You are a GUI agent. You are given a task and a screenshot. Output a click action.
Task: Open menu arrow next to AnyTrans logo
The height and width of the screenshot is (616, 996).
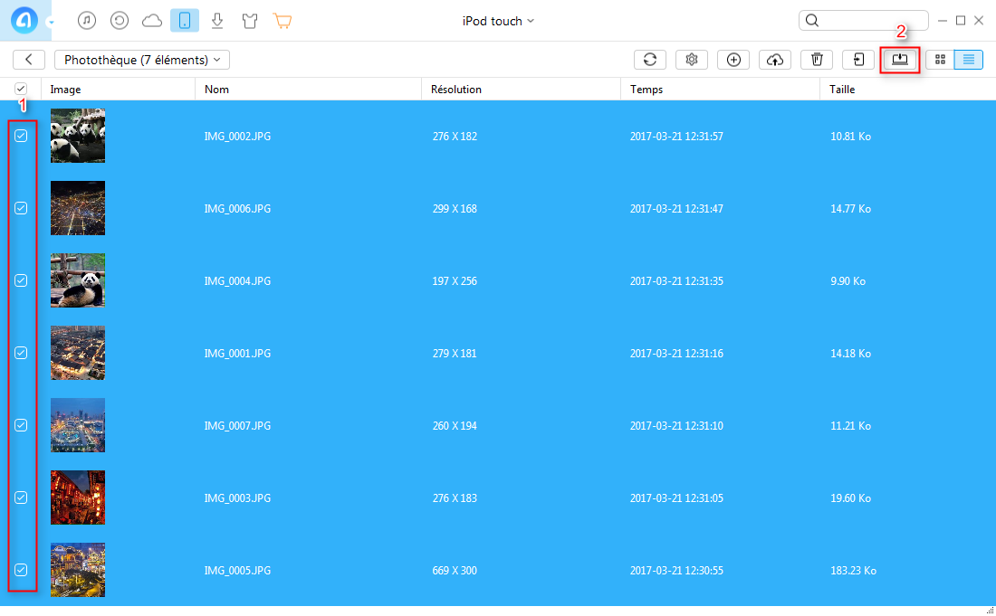point(51,23)
